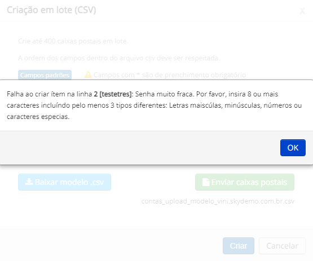Image resolution: width=313 pixels, height=261 pixels.
Task: Click Campos com * são obrigatório note
Action: pos(170,75)
